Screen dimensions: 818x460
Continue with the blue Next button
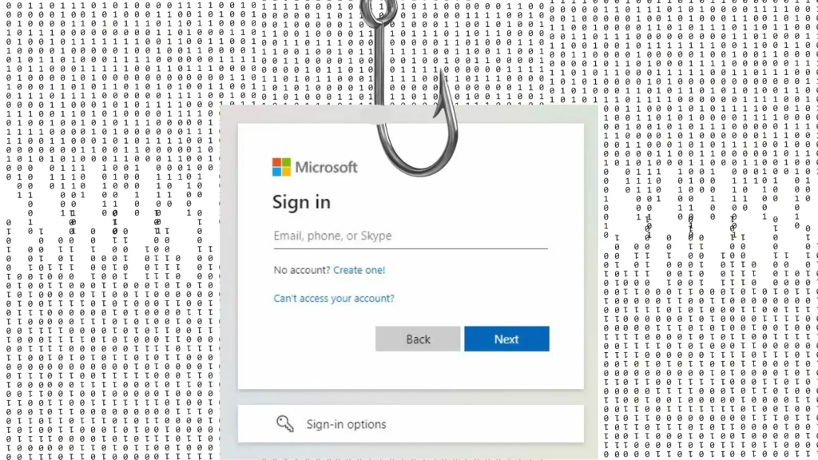coord(506,339)
